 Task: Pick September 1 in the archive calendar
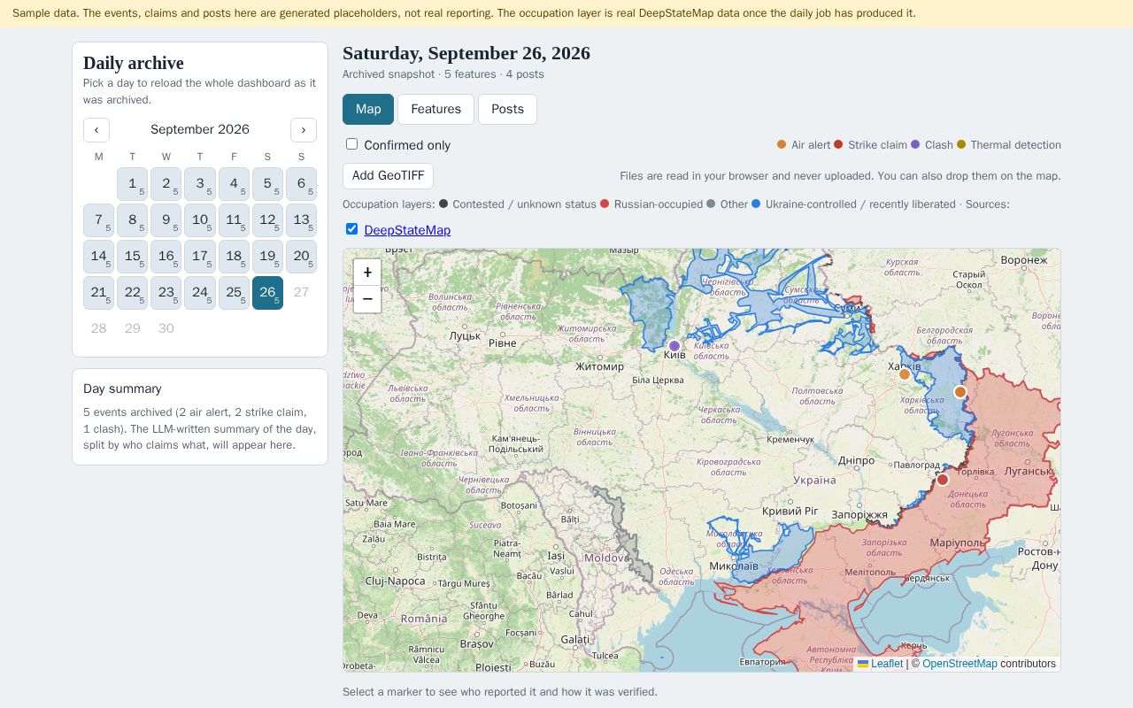[x=132, y=184]
